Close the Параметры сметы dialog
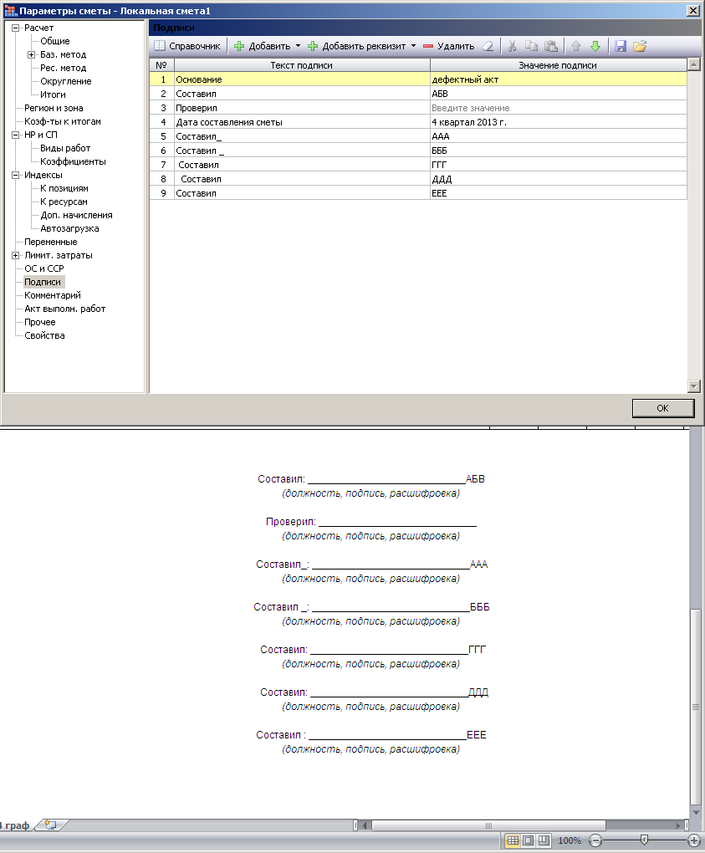This screenshot has height=853, width=705. [693, 11]
